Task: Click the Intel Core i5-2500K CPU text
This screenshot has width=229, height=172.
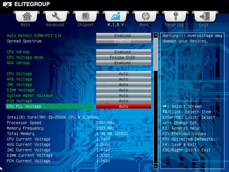Action: point(53,117)
